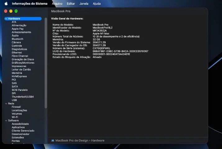Click the 'Visão Geral do Hardware' heading
222x149 pixels.
pyautogui.click(x=67, y=19)
